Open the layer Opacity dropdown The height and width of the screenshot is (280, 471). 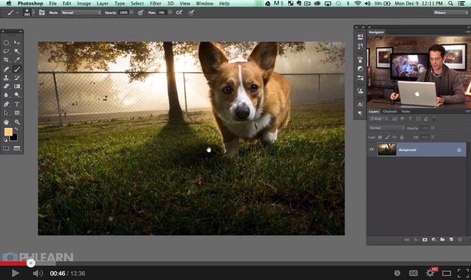tap(433, 128)
